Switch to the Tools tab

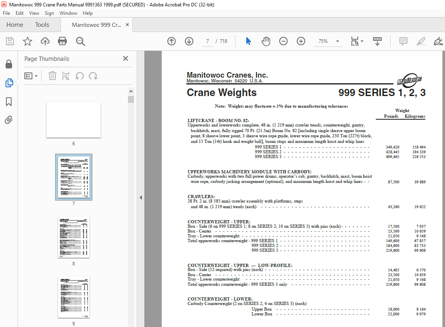(42, 25)
